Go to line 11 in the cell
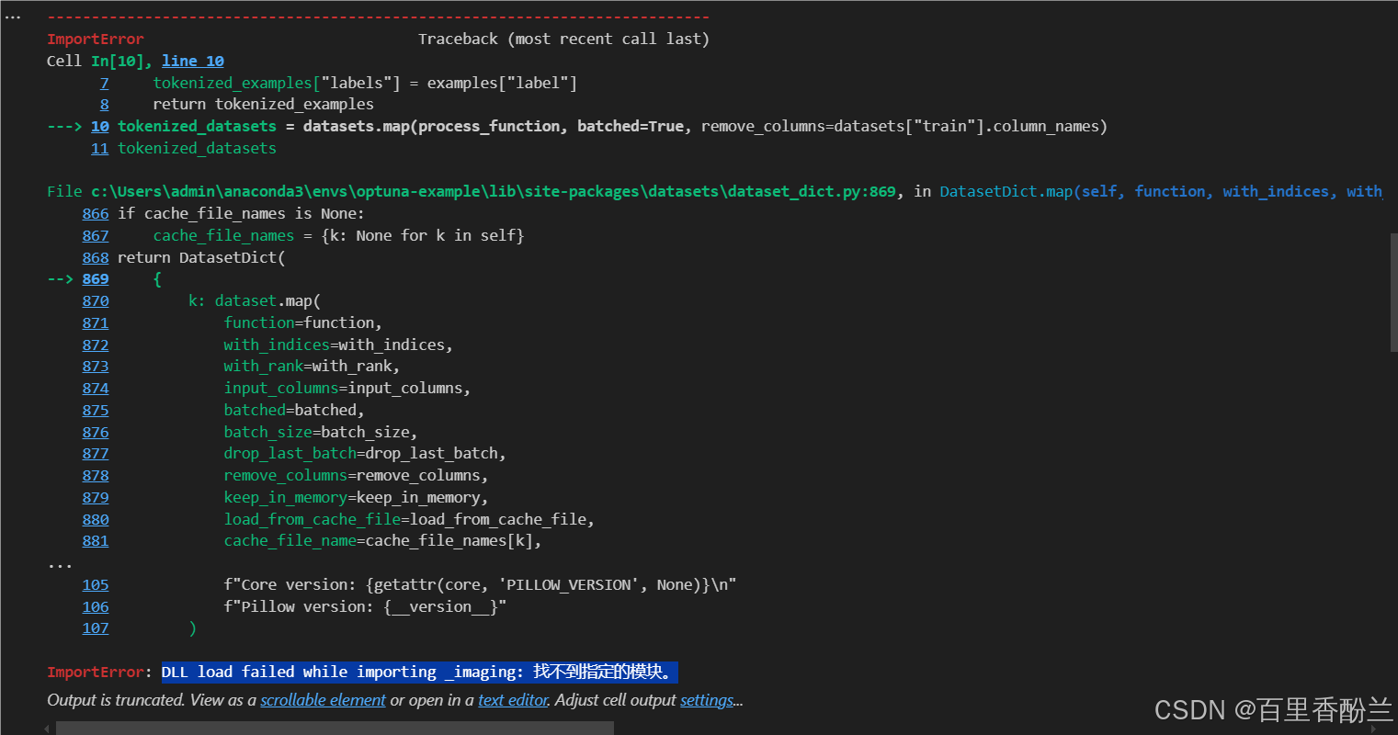The width and height of the screenshot is (1398, 735). click(x=100, y=148)
